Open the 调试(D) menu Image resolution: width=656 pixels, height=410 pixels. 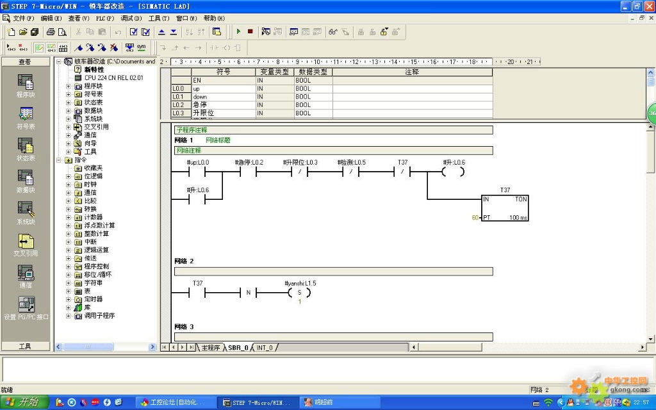click(x=131, y=19)
